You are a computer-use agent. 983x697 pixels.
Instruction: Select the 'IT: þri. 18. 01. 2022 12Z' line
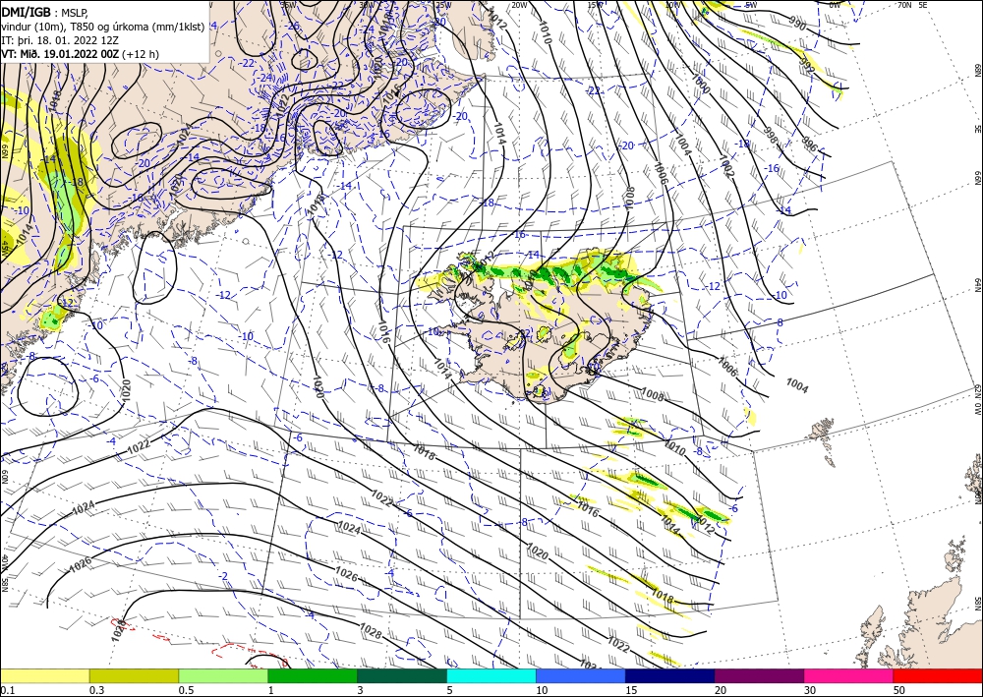(59, 40)
